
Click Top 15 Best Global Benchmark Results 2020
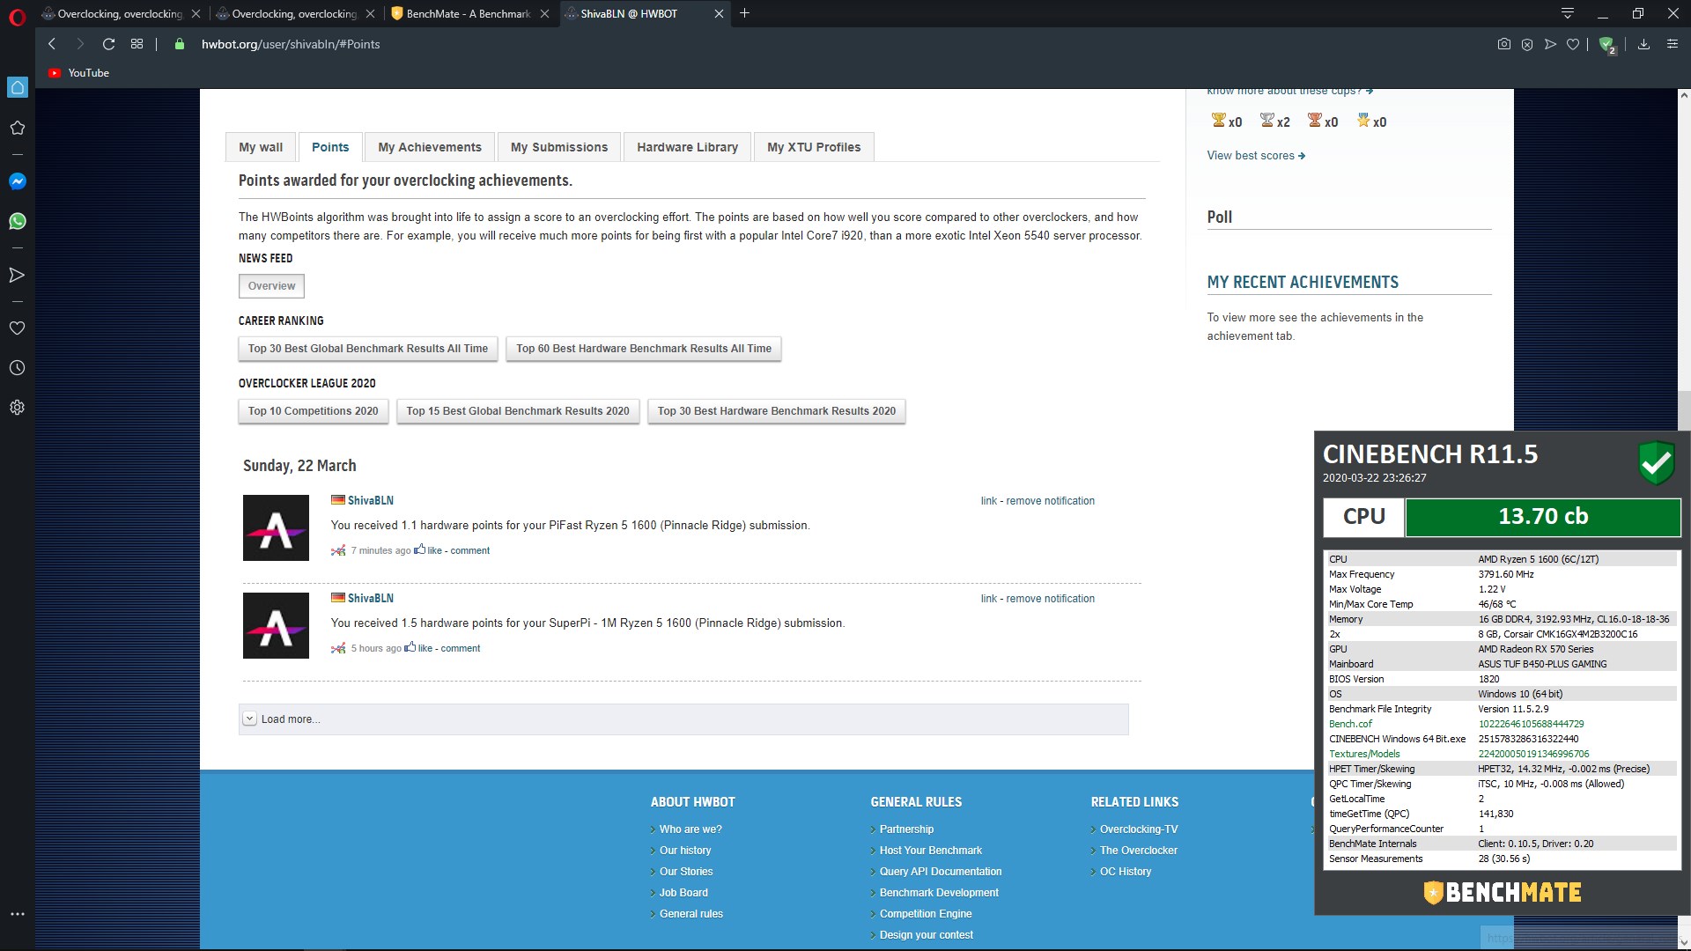click(x=518, y=411)
